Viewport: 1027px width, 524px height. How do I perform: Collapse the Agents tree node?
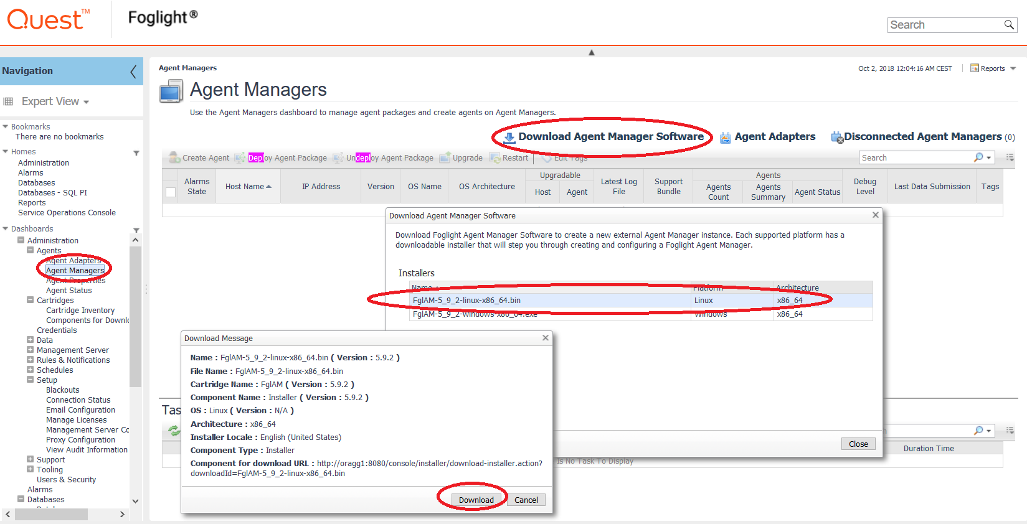30,250
